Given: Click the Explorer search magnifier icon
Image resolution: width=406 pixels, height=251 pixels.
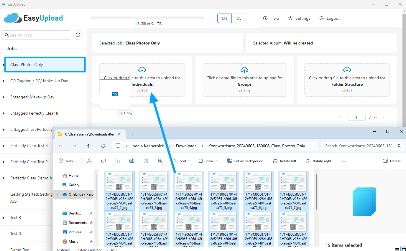Looking at the screenshot, I should click(399, 146).
